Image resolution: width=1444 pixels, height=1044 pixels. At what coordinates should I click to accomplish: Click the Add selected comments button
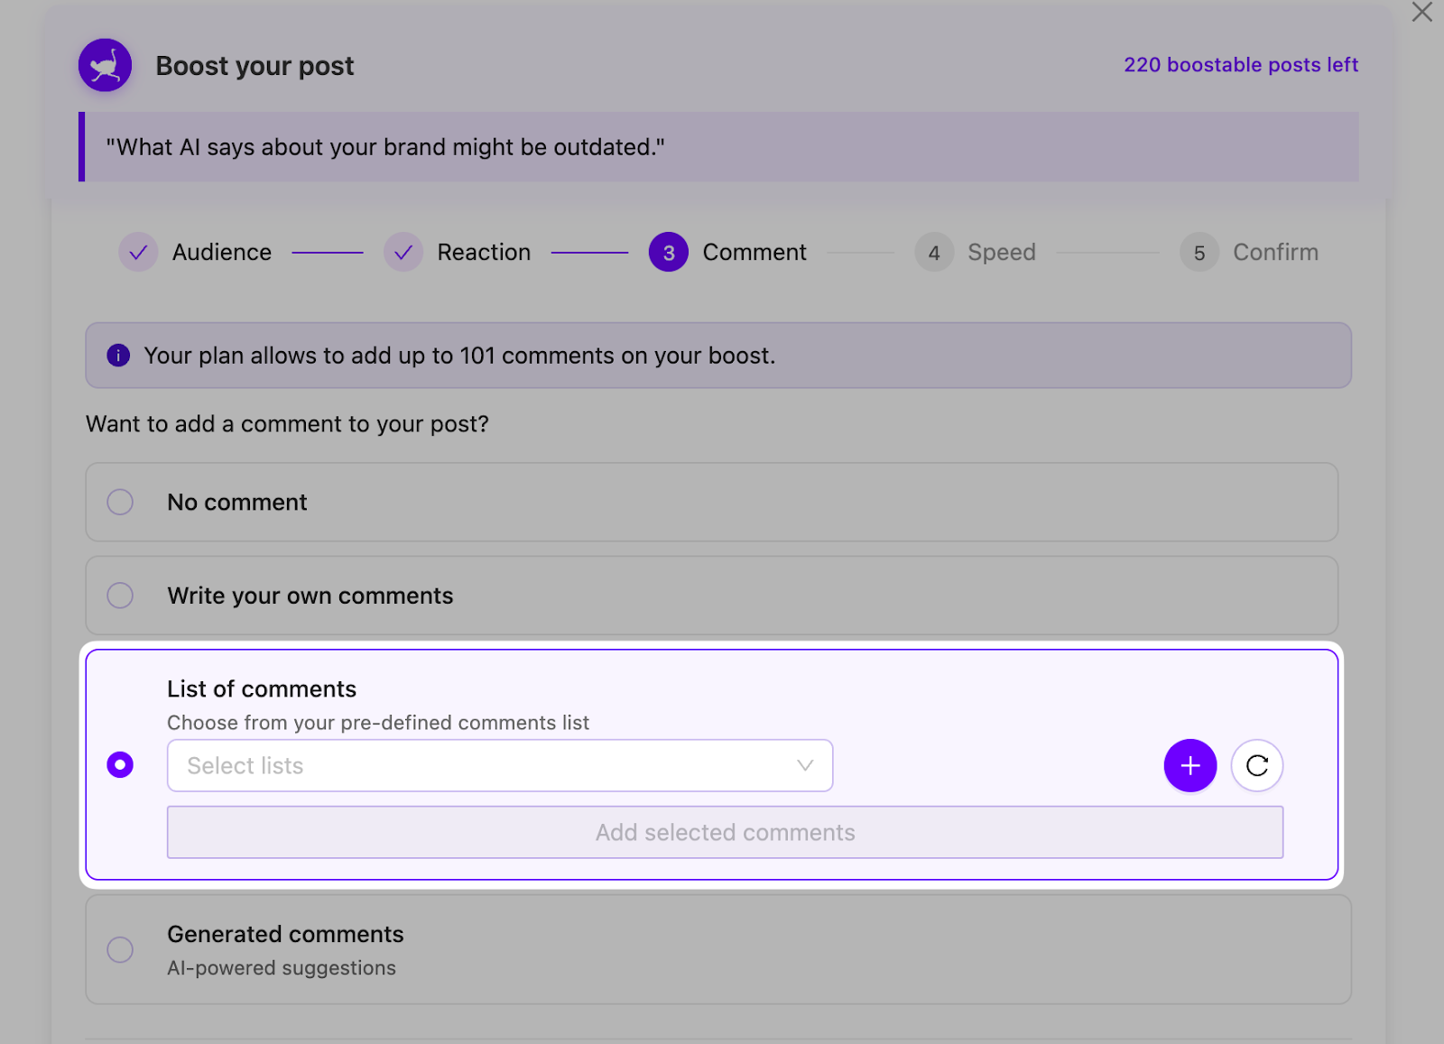[x=724, y=832]
